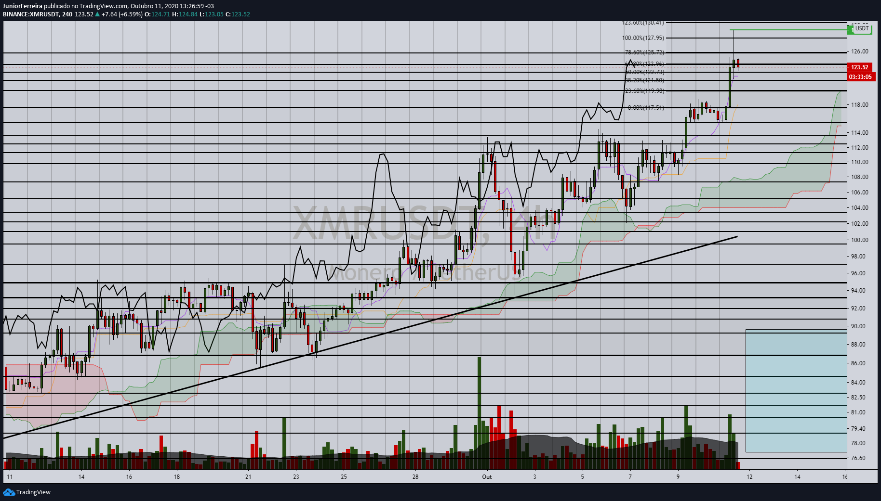Viewport: 881px width, 501px height.
Task: Click the +7.64 (+6.59%) change text
Action: (122, 14)
